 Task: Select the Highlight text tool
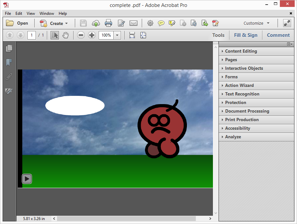[x=172, y=23]
